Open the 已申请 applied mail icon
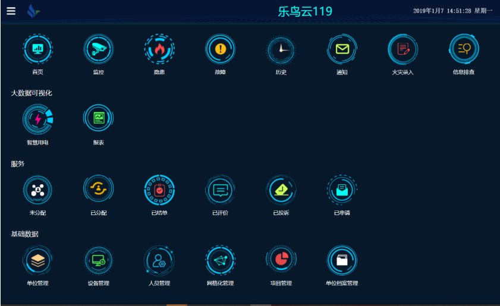 pyautogui.click(x=342, y=190)
